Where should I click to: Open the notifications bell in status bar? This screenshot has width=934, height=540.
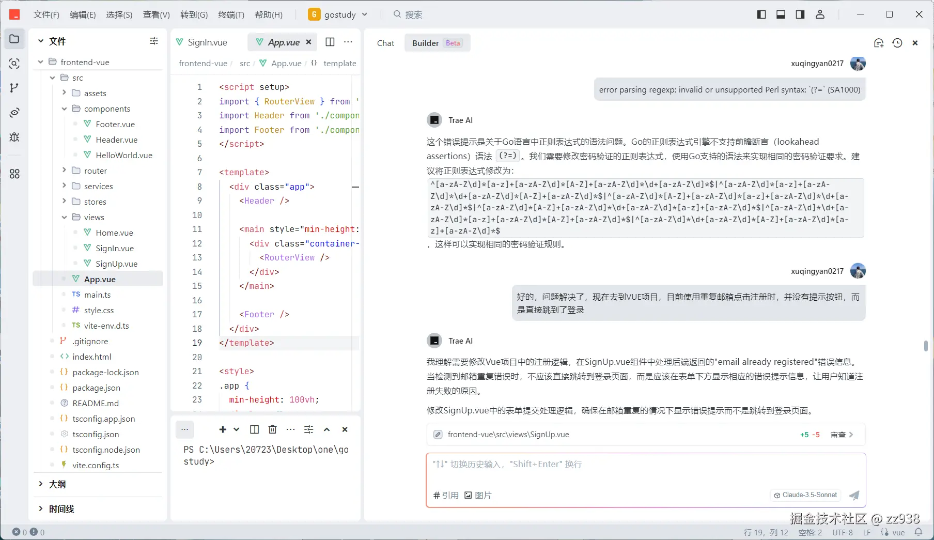click(919, 532)
